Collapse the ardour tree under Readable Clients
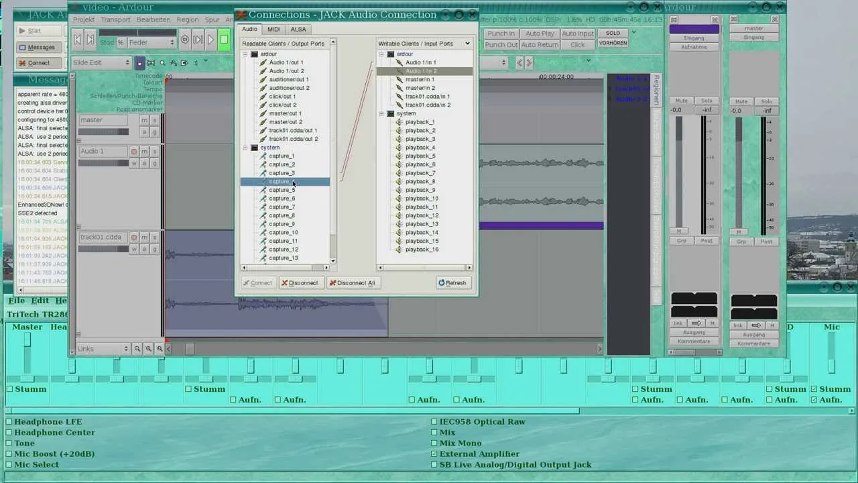 [x=245, y=54]
